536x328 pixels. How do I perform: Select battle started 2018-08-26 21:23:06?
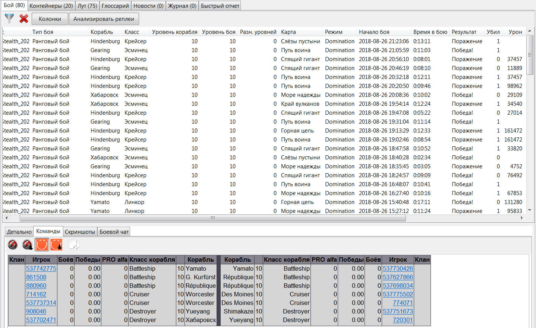click(x=264, y=41)
